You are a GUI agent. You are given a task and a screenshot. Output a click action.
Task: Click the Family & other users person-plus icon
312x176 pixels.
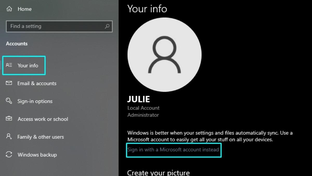pyautogui.click(x=9, y=136)
